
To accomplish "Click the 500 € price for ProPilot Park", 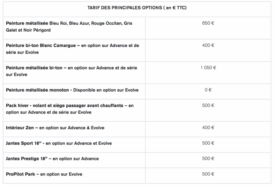I will [x=208, y=174].
